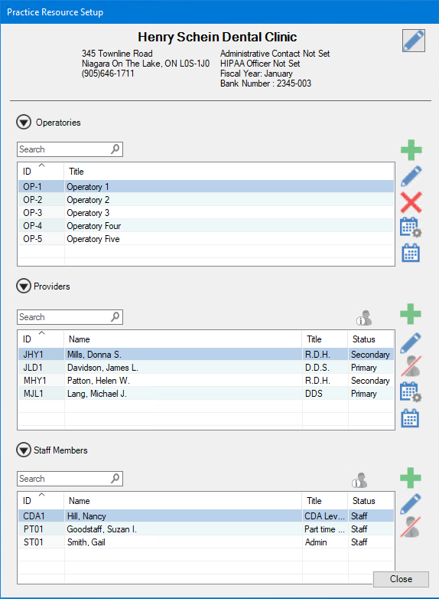Click provider information person icon above table
The width and height of the screenshot is (439, 599).
point(364,318)
